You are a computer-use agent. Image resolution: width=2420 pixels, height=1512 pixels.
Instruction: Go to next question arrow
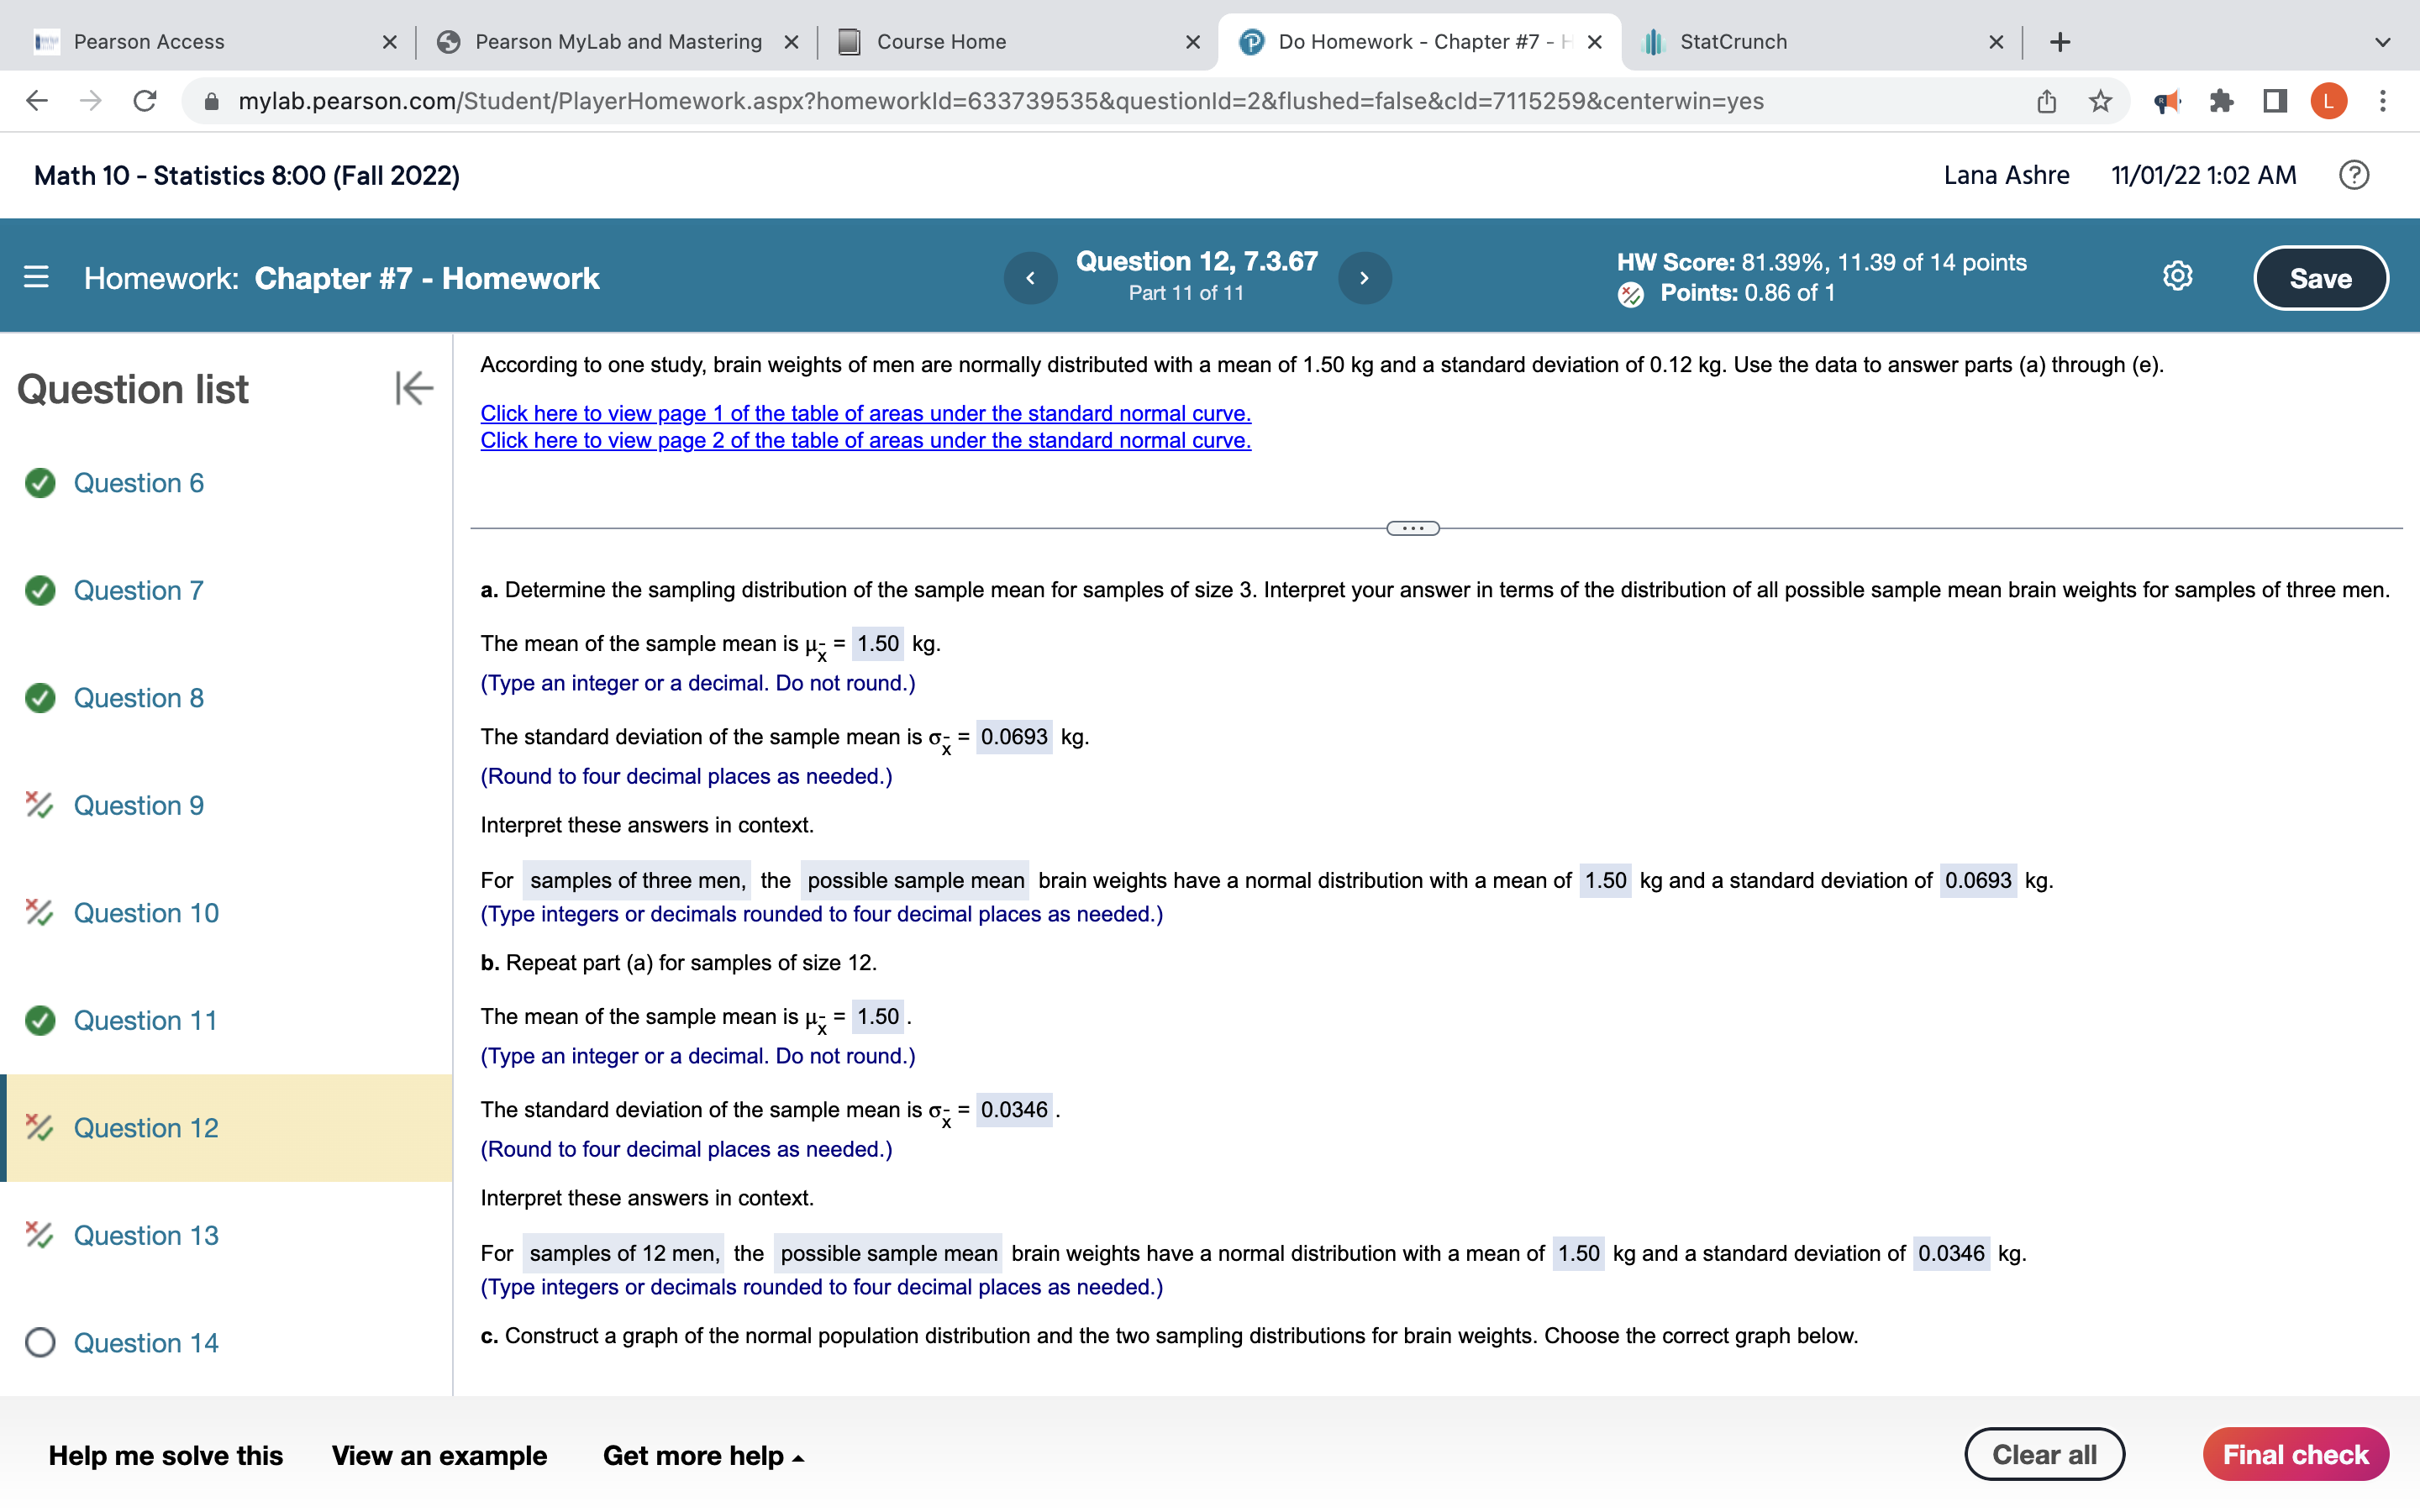(x=1364, y=278)
